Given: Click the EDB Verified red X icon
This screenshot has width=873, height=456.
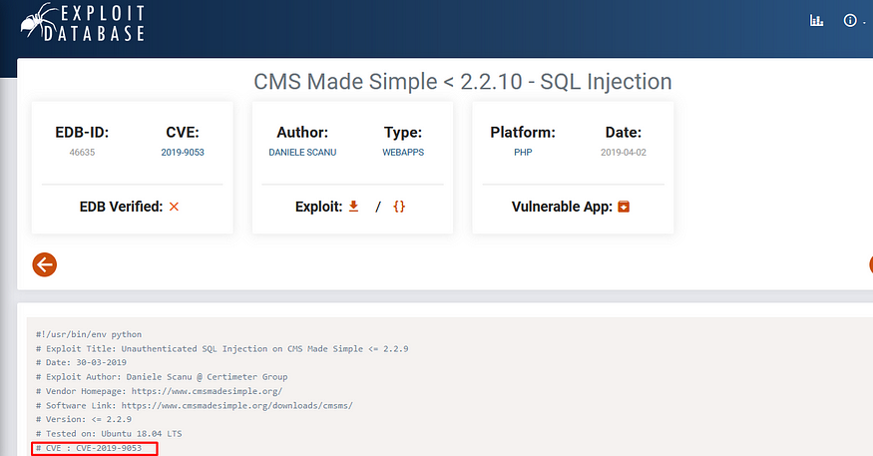Looking at the screenshot, I should [174, 207].
